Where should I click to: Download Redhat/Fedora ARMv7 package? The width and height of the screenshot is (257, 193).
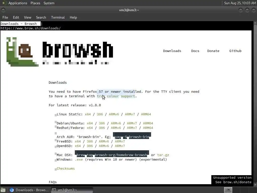(x=132, y=128)
